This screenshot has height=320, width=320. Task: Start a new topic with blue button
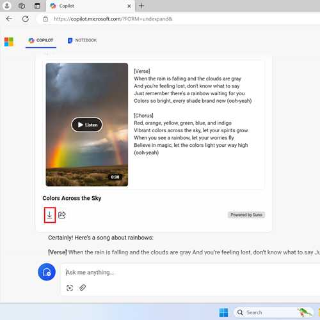point(47,272)
